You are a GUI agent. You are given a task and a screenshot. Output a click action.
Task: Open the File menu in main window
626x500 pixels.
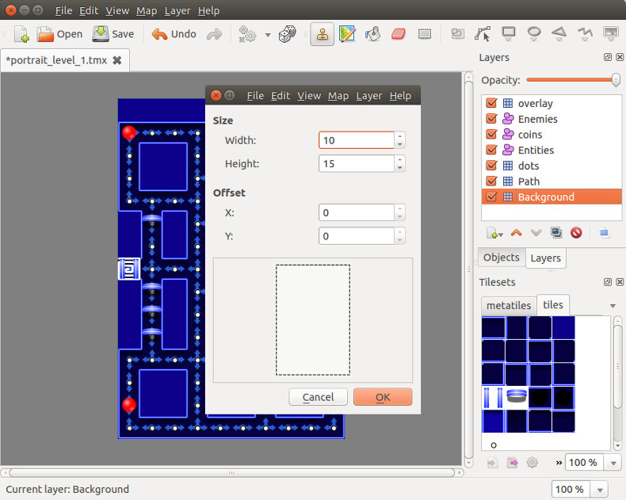click(63, 11)
